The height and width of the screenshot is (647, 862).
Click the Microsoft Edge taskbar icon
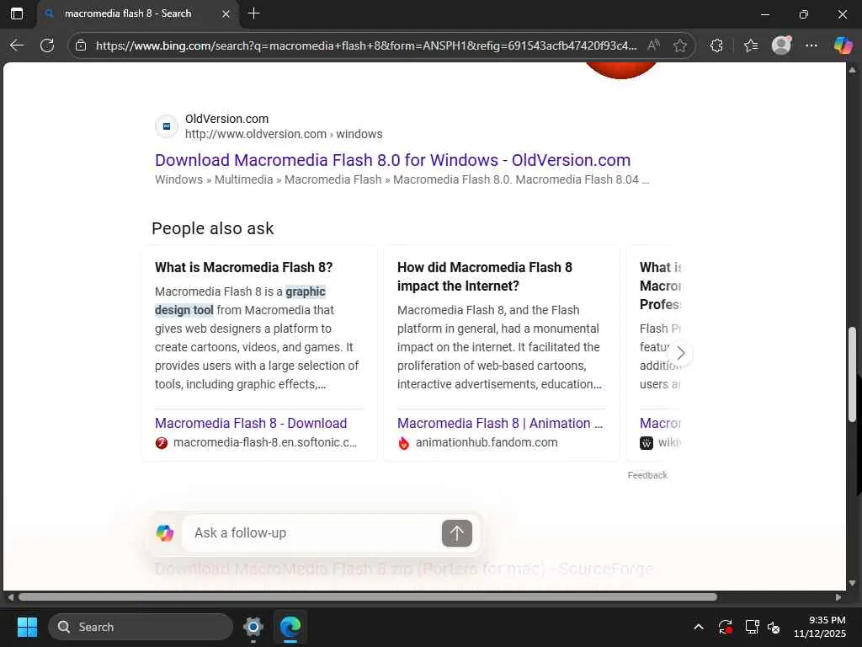point(290,627)
